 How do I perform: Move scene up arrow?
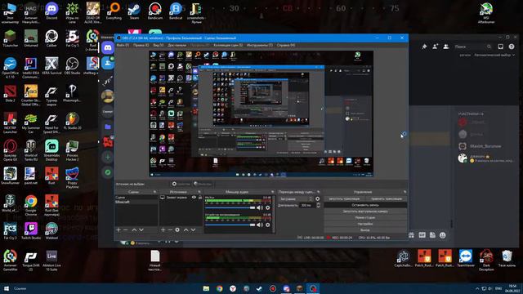tap(134, 230)
